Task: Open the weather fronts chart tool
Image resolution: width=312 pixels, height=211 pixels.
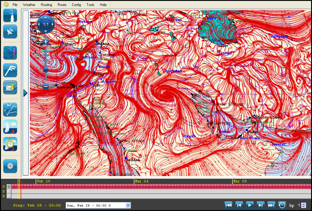Action: pyautogui.click(x=10, y=53)
